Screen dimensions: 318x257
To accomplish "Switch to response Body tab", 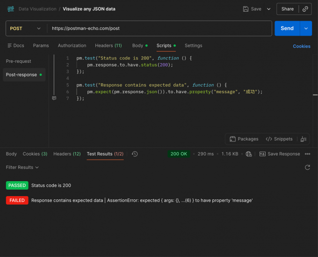I will pos(11,154).
